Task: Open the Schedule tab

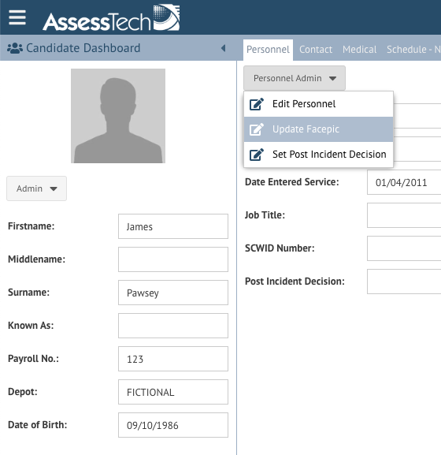Action: coord(413,50)
